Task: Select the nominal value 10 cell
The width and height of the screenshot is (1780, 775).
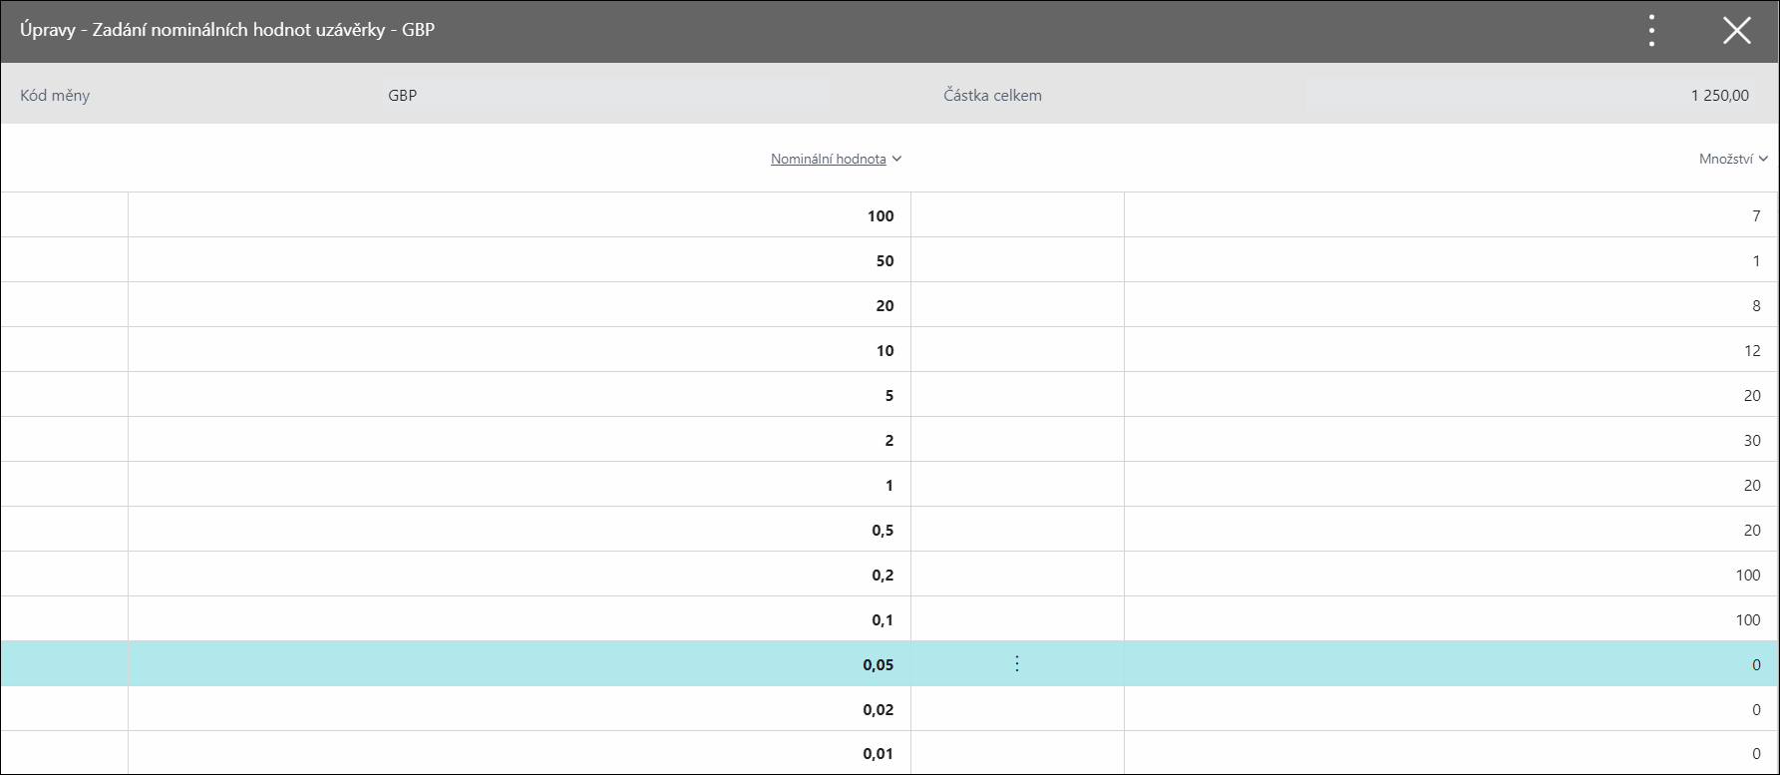Action: 520,350
